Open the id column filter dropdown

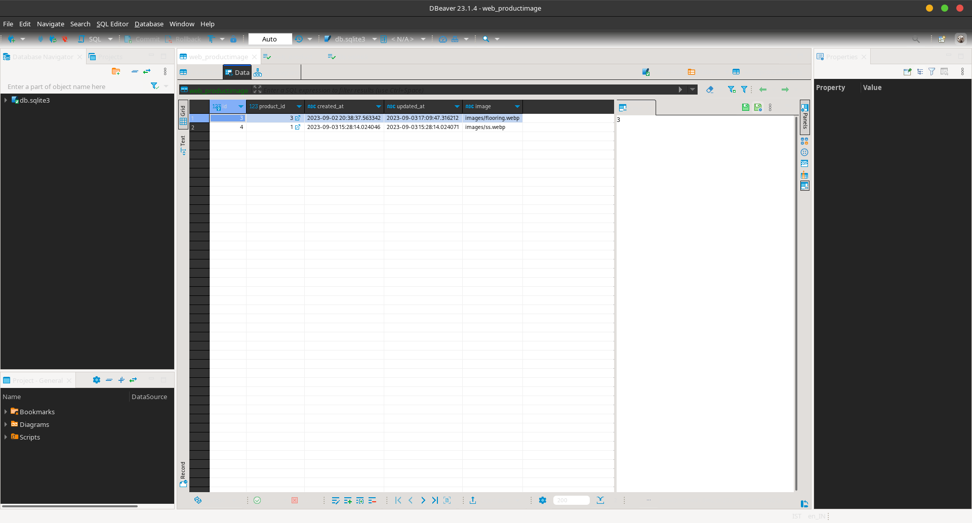click(241, 106)
